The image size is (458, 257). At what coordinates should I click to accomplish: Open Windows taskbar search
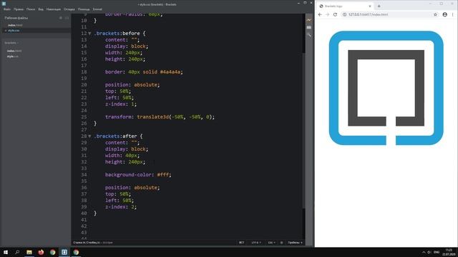pyautogui.click(x=17, y=252)
